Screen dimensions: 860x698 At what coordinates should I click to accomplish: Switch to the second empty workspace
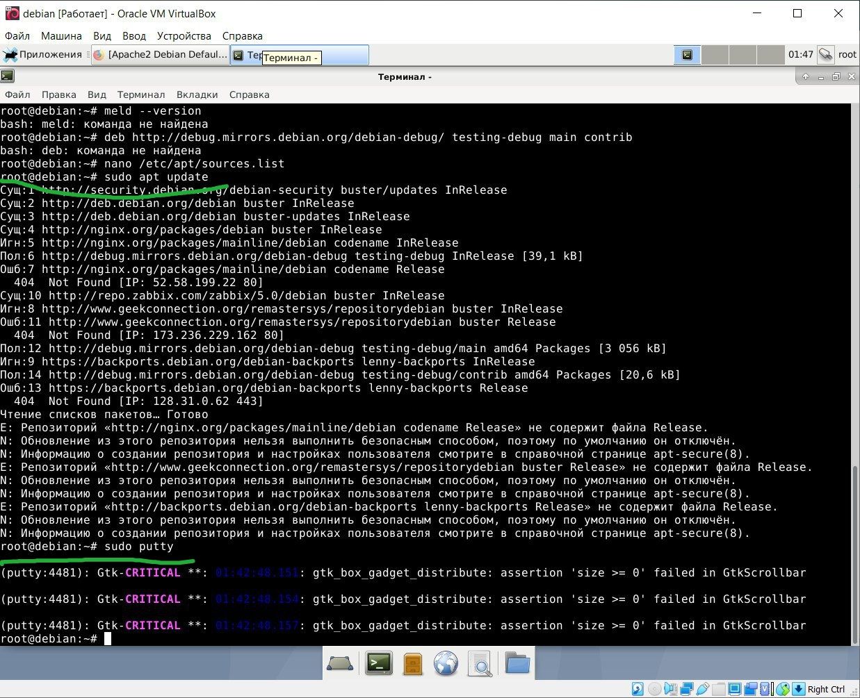pos(715,54)
